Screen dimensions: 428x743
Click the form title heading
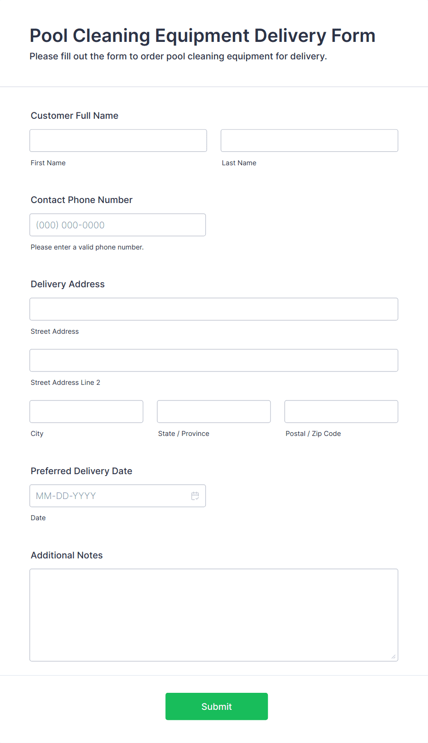[202, 35]
